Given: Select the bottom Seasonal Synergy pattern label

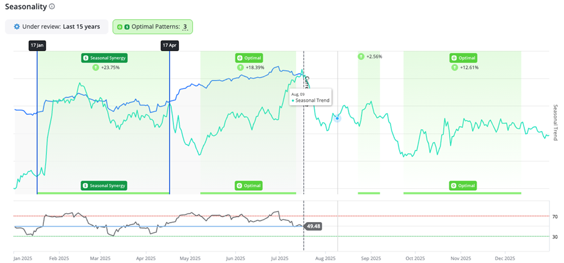Looking at the screenshot, I should [x=105, y=185].
